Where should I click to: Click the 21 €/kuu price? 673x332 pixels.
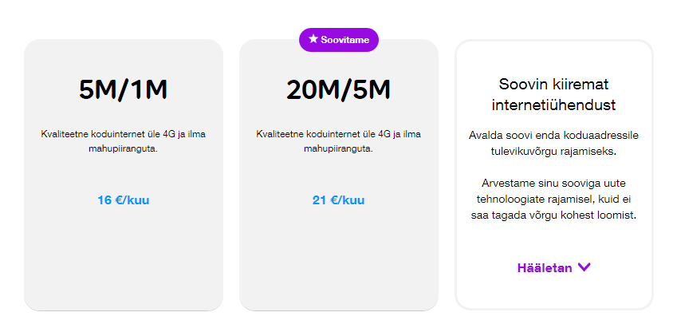pyautogui.click(x=339, y=200)
